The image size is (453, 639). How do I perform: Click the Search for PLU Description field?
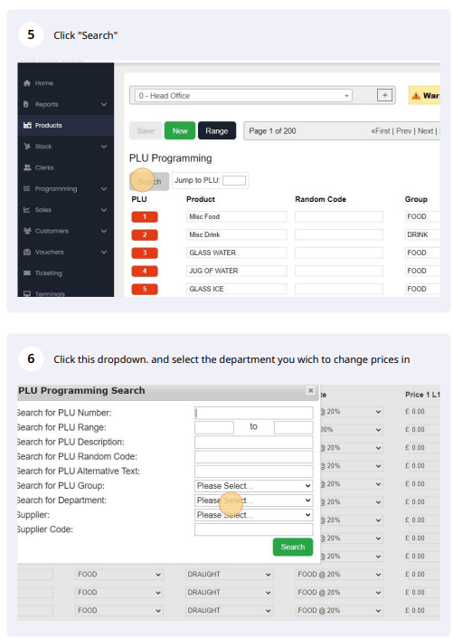click(253, 443)
